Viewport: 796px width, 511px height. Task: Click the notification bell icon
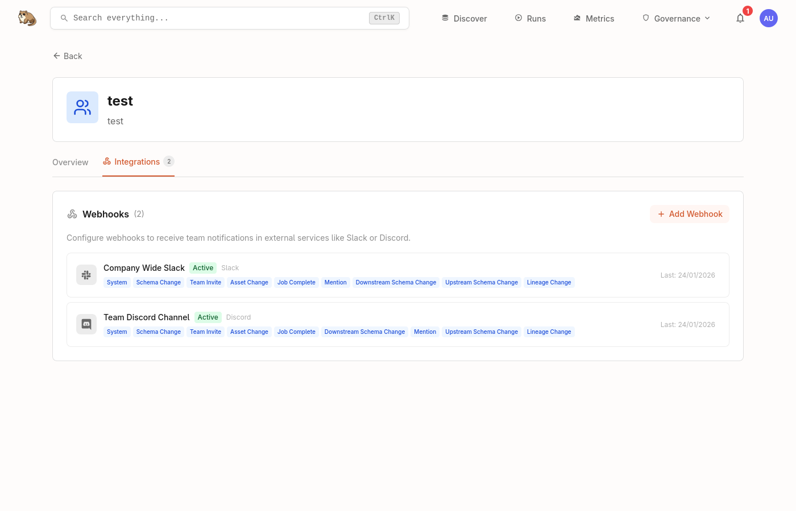[740, 18]
